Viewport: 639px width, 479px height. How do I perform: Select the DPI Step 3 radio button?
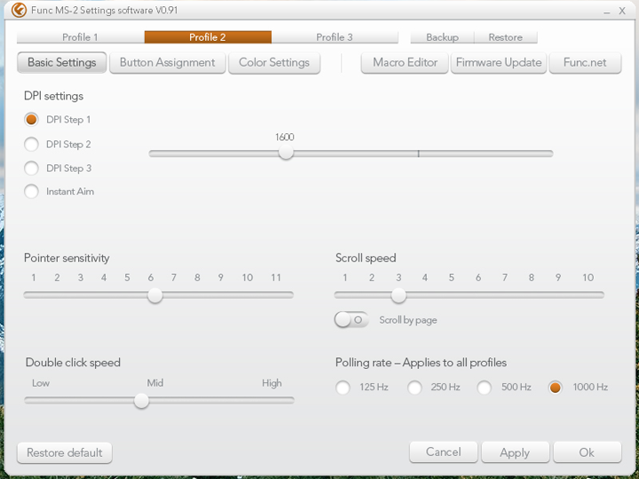(32, 168)
